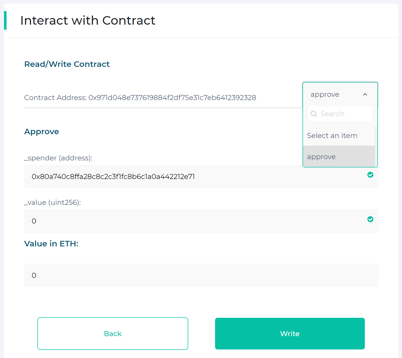Image resolution: width=402 pixels, height=358 pixels.
Task: Click the 'Interact with Contract' page title
Action: 88,20
